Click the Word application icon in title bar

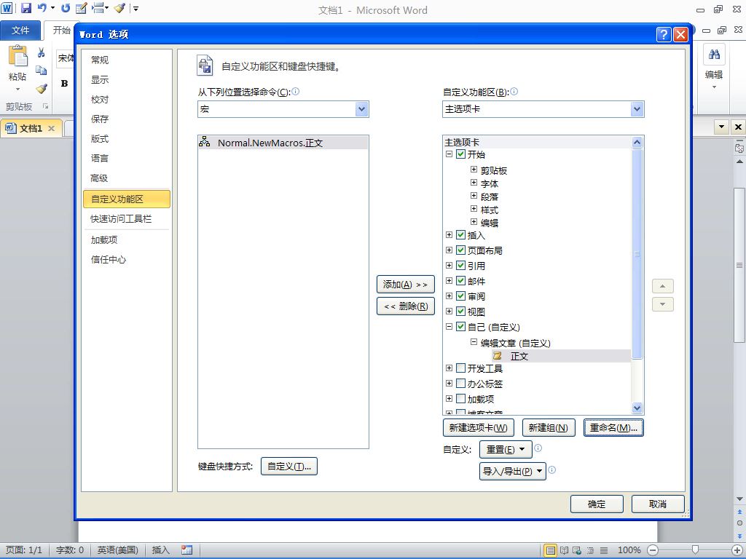[x=7, y=8]
